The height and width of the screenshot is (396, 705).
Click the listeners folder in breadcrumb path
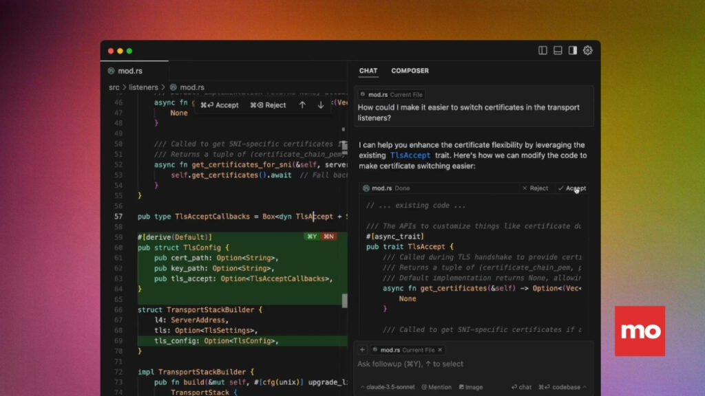[x=143, y=87]
